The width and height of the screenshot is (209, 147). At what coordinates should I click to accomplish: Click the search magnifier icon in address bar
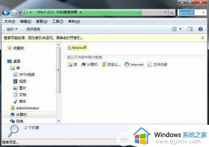(x=25, y=12)
